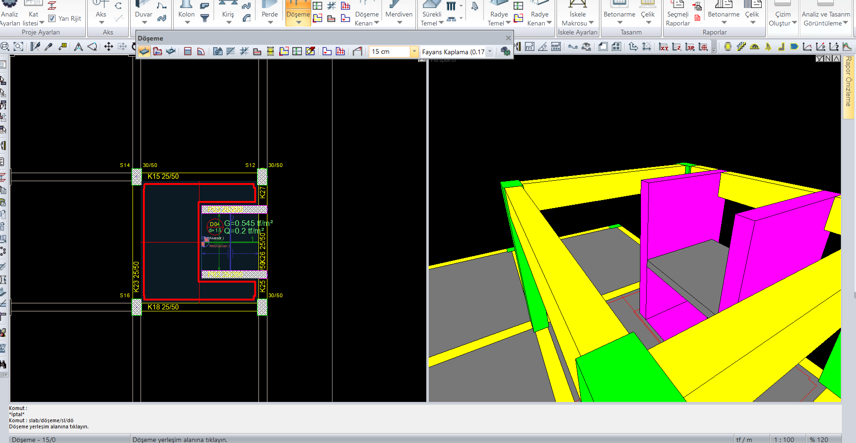Click the yellow slab section icon
The width and height of the screenshot is (856, 443).
coord(270,51)
